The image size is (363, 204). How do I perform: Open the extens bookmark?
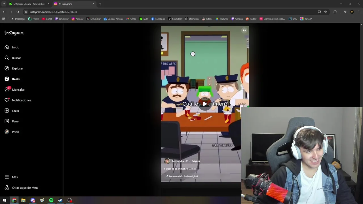(x=207, y=19)
